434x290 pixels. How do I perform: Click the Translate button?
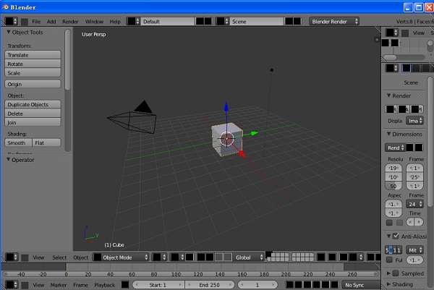pyautogui.click(x=33, y=55)
